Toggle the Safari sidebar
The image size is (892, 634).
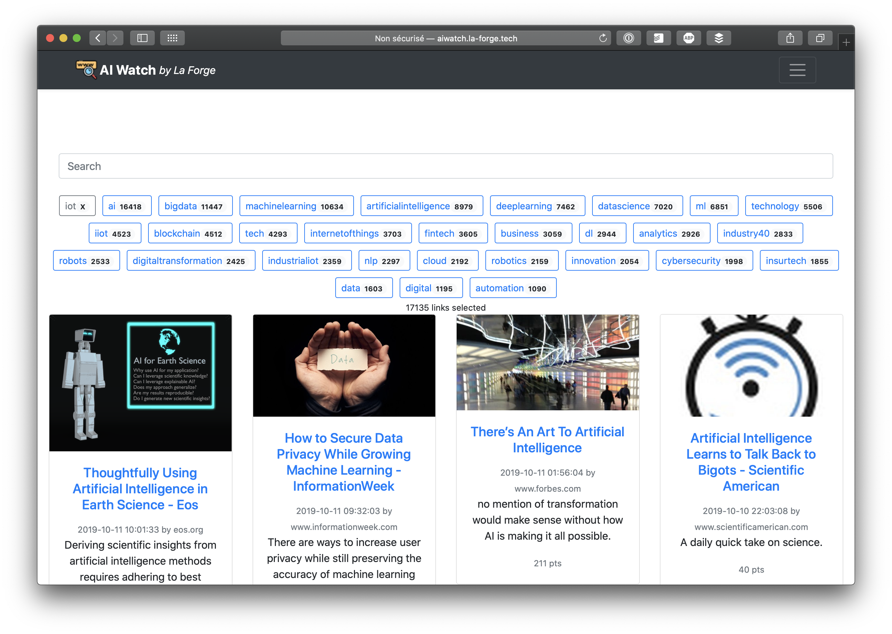coord(142,38)
